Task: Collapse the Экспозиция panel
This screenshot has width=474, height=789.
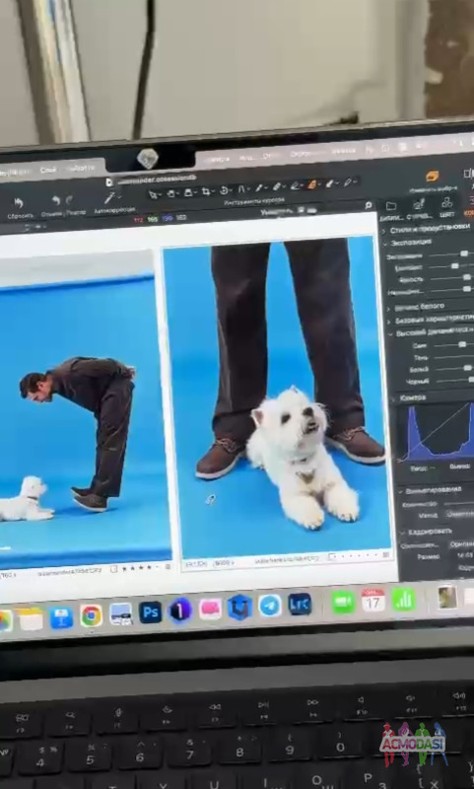Action: click(385, 244)
